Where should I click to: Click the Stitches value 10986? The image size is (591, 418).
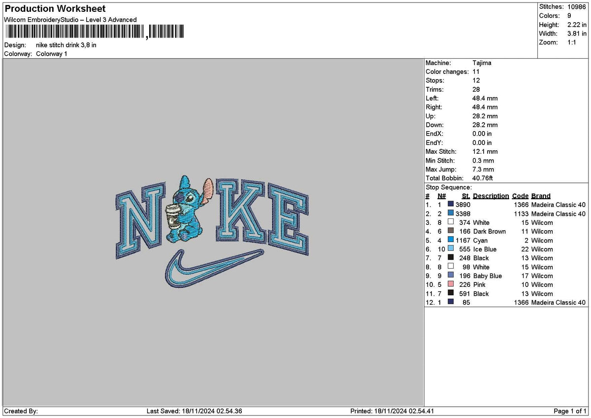[577, 7]
